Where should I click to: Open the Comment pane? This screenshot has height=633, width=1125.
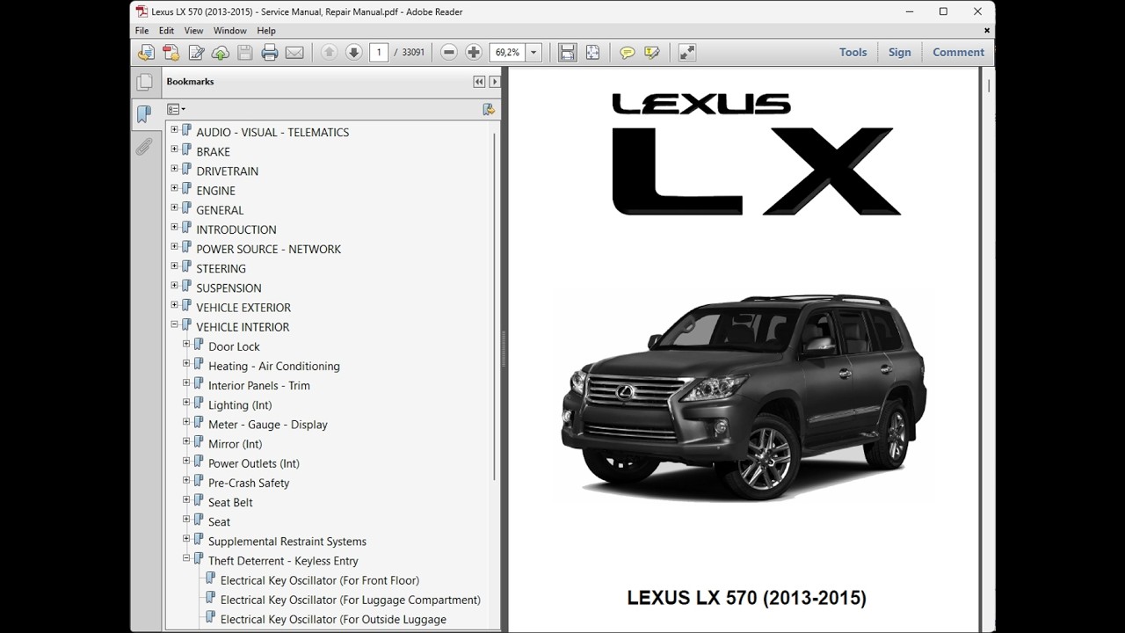click(x=958, y=52)
